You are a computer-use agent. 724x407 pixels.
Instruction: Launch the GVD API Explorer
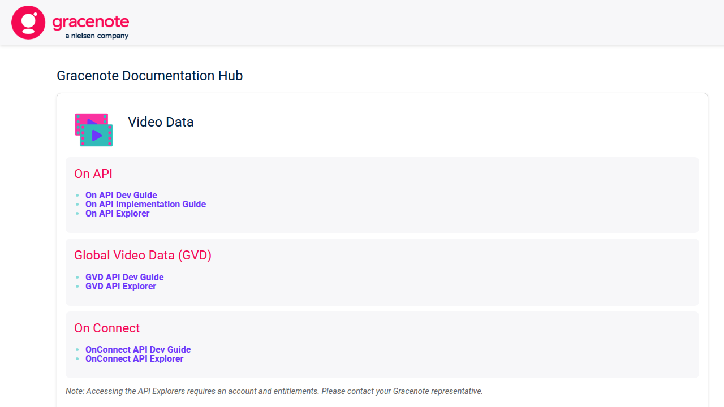tap(120, 287)
